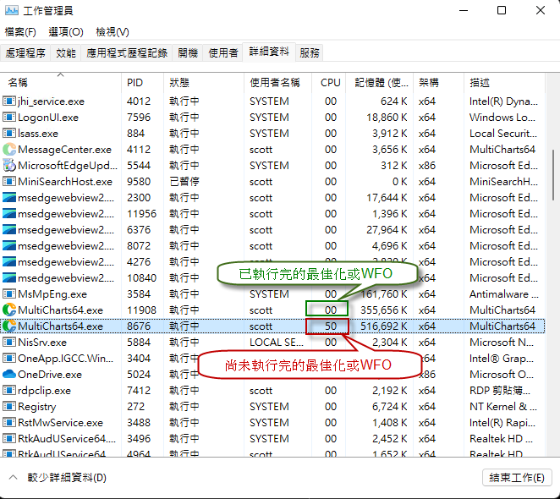Click the RstMwService.exe process icon
560x499 pixels.
[9, 423]
